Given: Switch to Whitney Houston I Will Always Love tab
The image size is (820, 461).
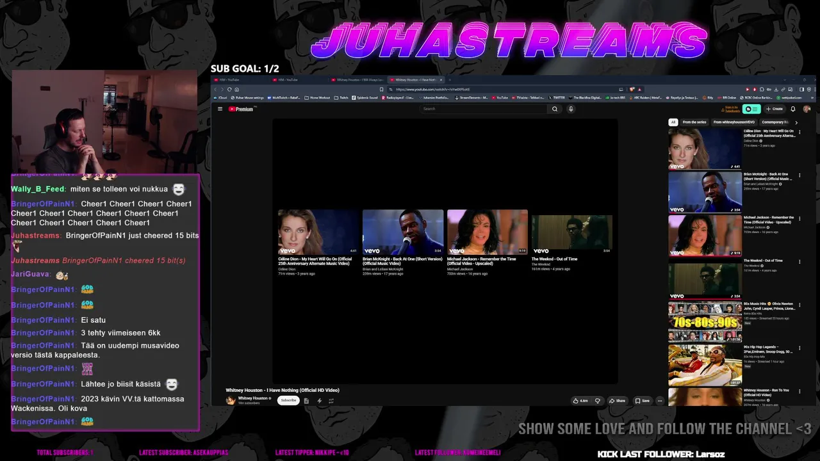Looking at the screenshot, I should 359,80.
